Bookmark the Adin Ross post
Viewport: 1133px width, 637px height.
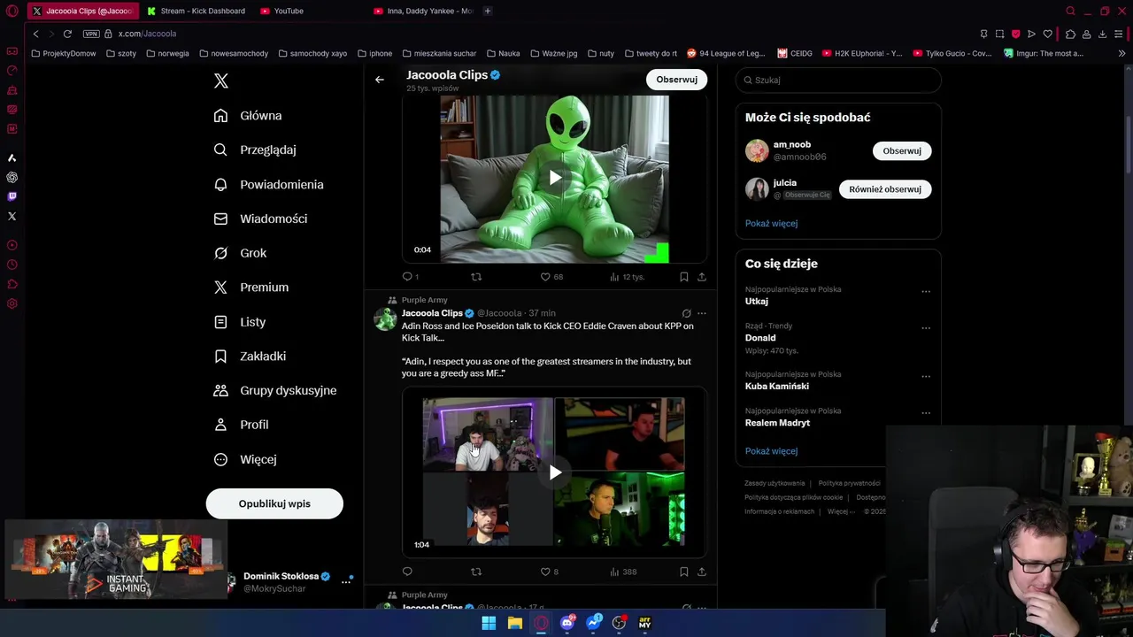[683, 572]
